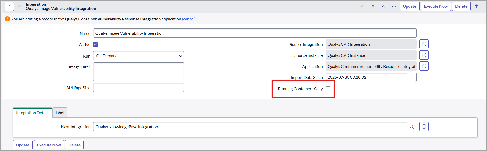Uncheck the Active checkbox
The image size is (487, 151).
(96, 44)
